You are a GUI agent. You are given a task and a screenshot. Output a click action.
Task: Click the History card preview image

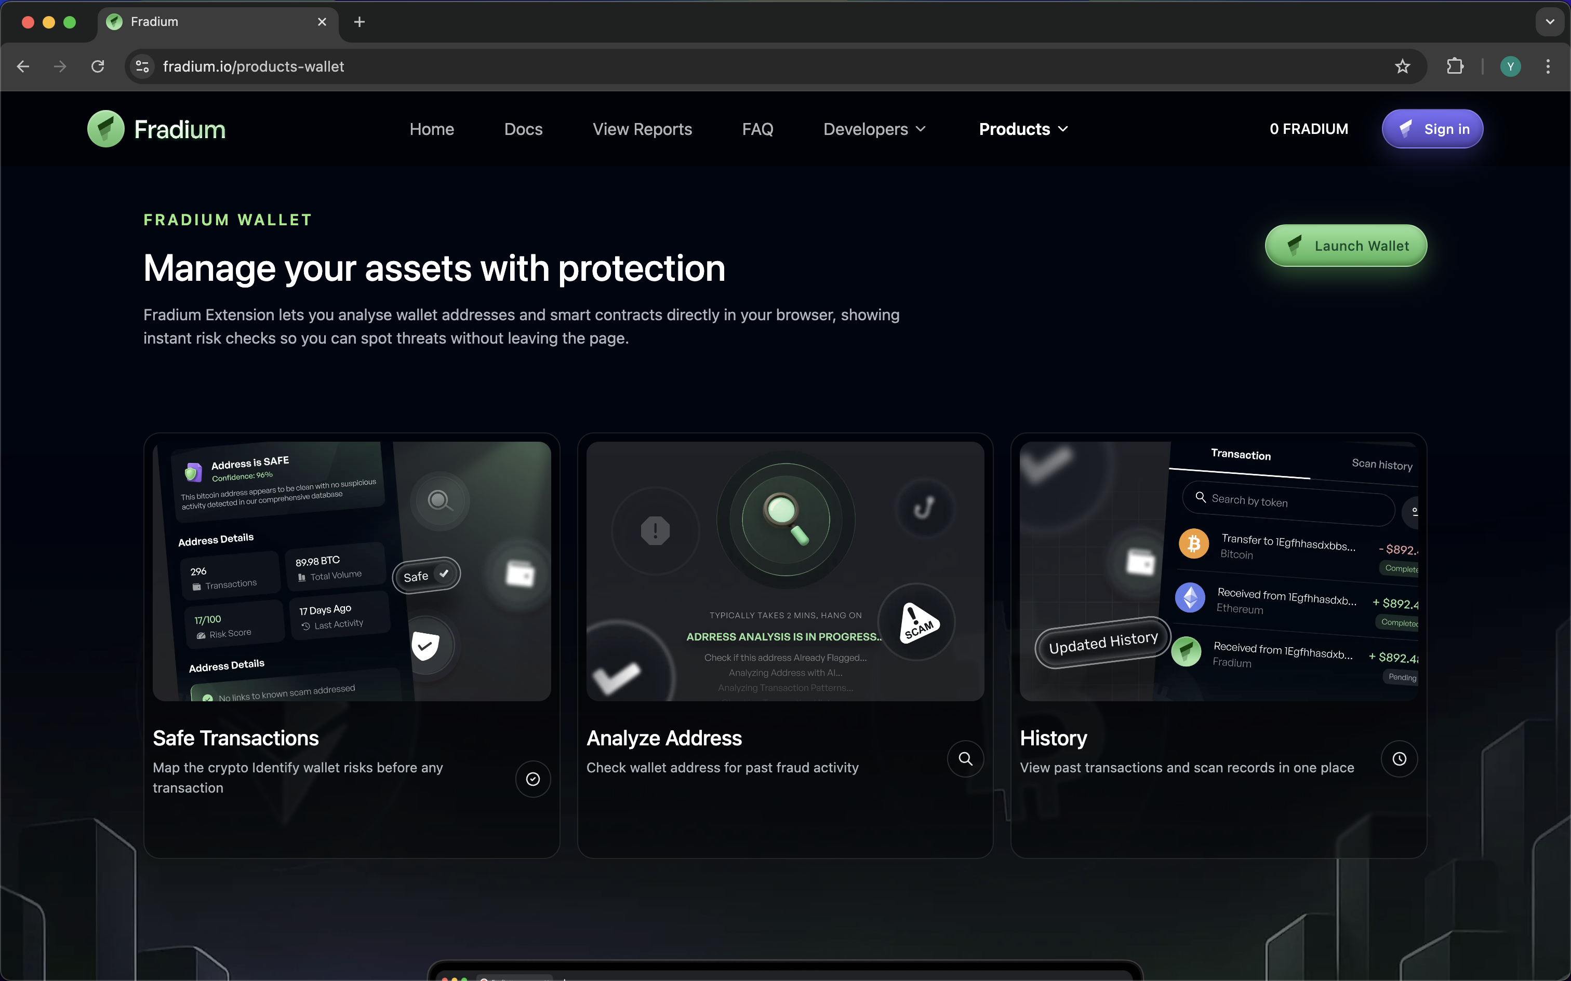[x=1218, y=571]
